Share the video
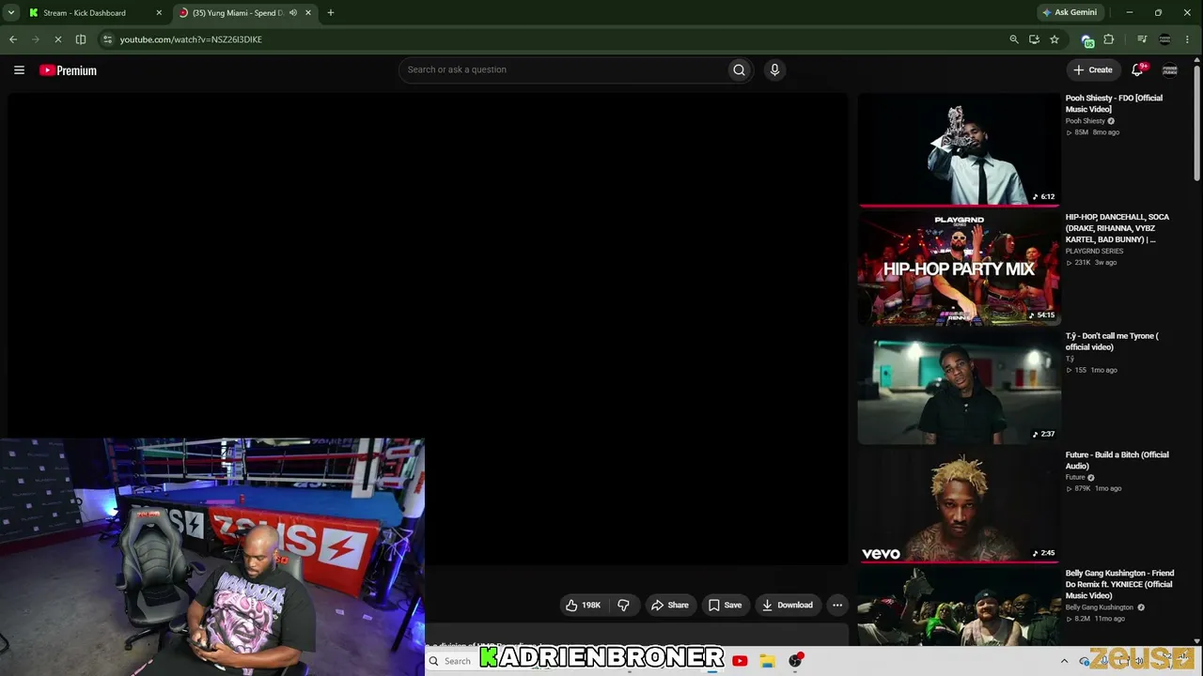The height and width of the screenshot is (676, 1203). click(x=669, y=606)
